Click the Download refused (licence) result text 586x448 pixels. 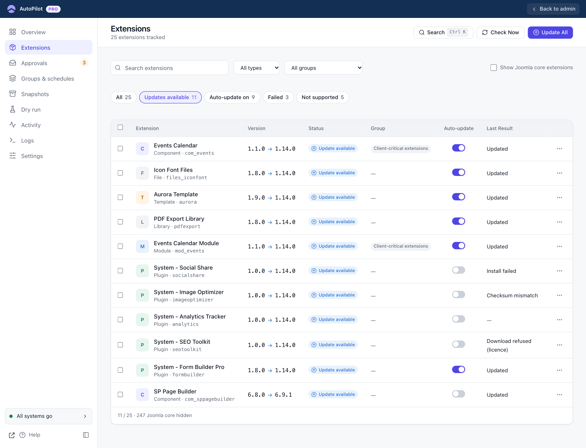(509, 345)
